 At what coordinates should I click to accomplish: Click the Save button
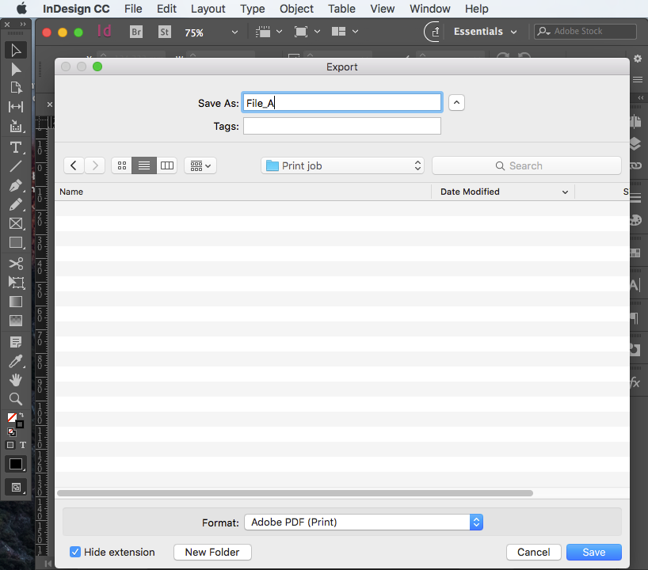593,552
